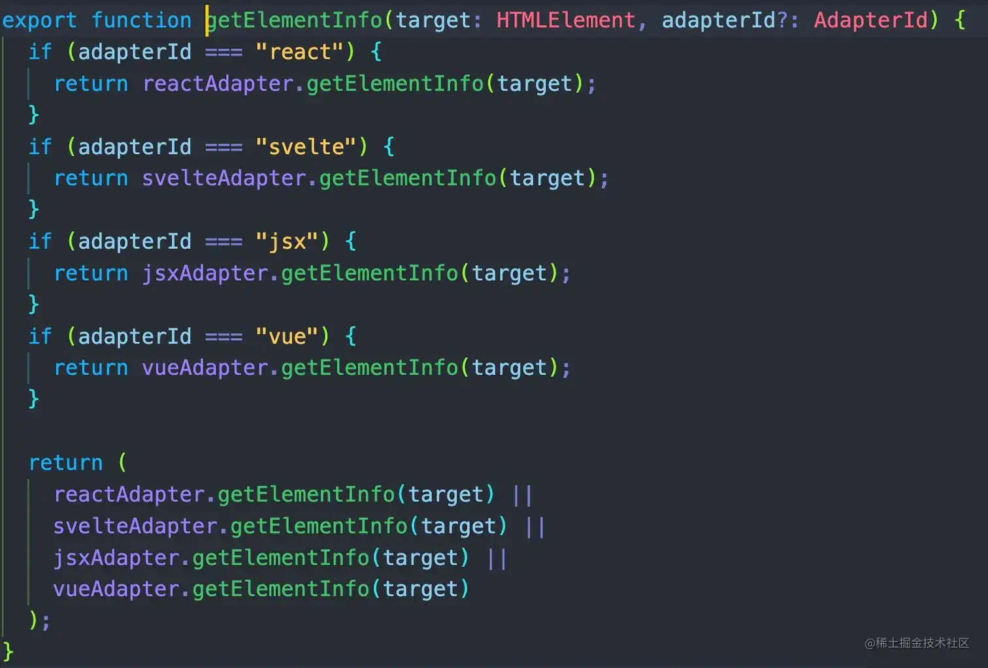Click reactAdapter in the fallback OR chain
Viewport: 988px width, 668px height.
tap(129, 494)
